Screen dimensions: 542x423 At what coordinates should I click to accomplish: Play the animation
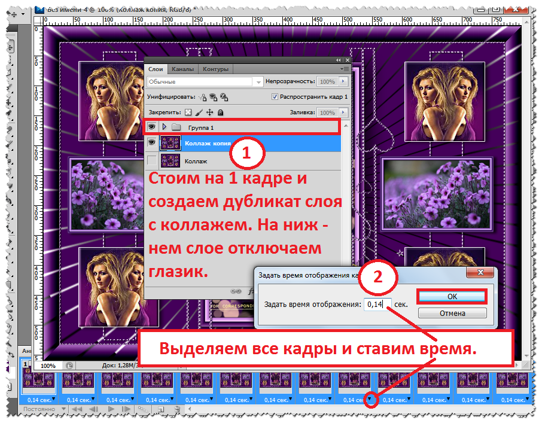[111, 409]
